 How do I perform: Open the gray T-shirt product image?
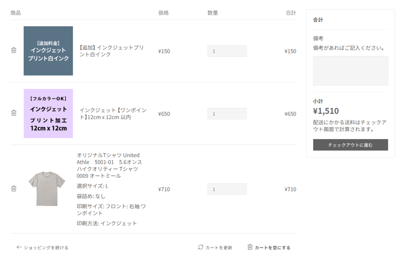point(47,189)
